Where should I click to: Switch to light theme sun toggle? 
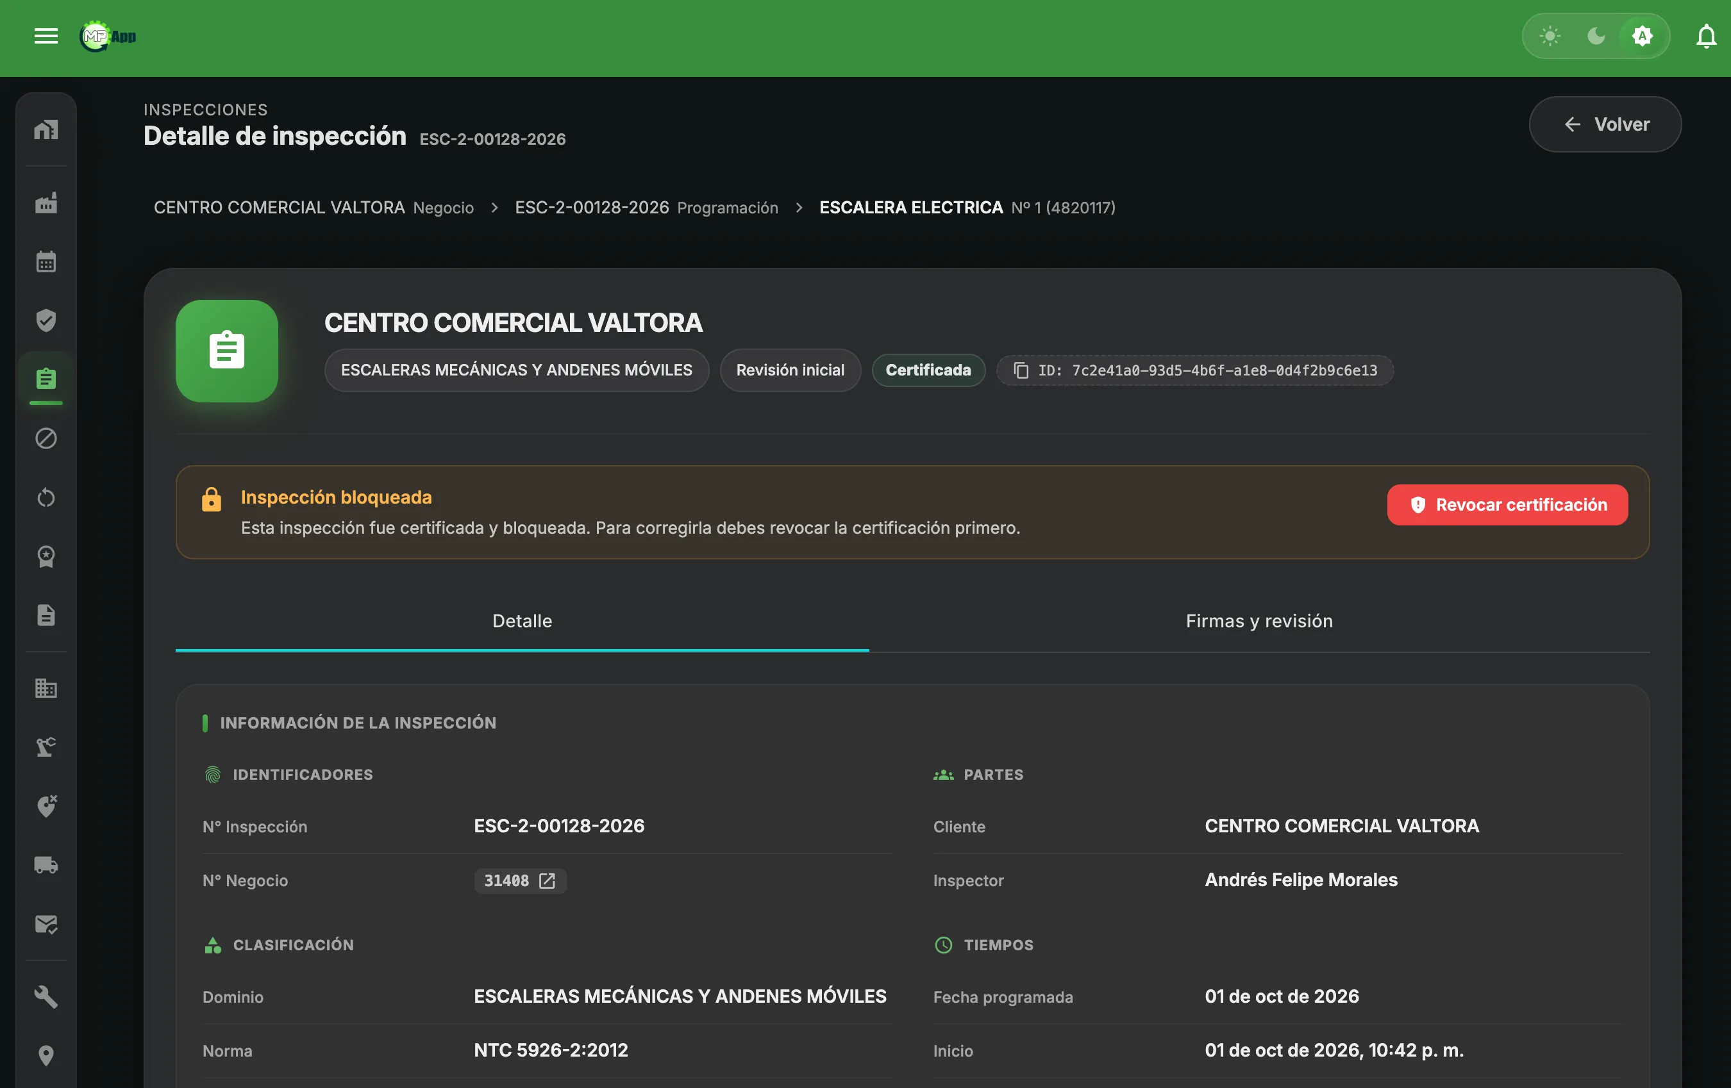(1550, 36)
